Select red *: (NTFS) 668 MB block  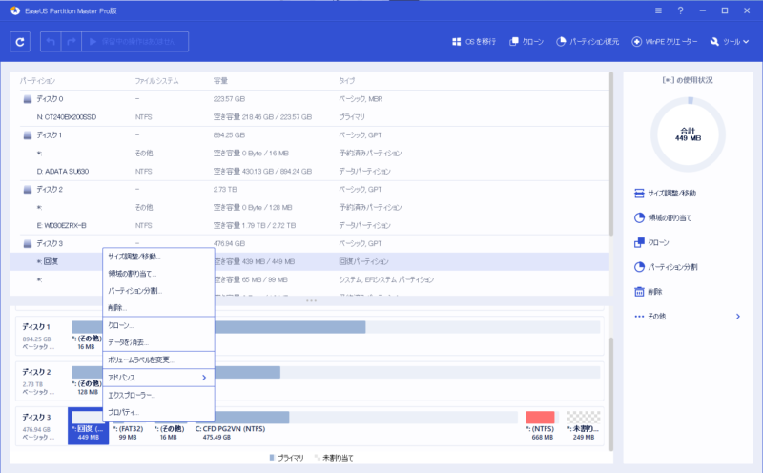coord(541,426)
